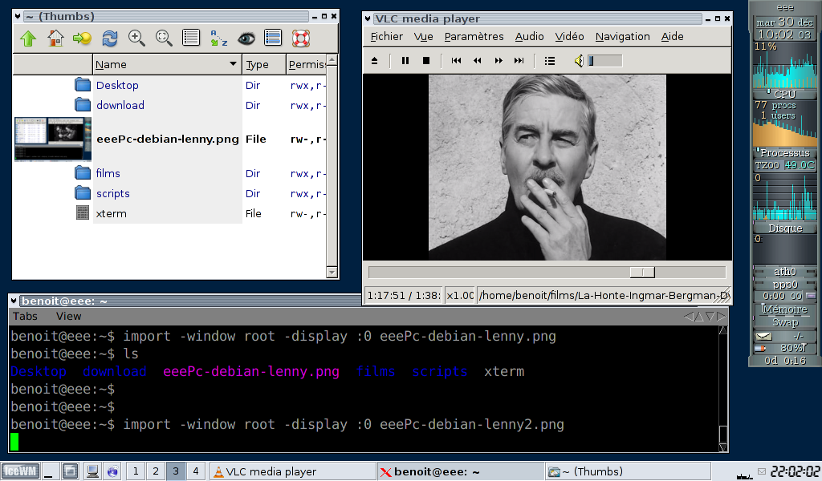Switch to list view icon in Thumbs

(191, 38)
